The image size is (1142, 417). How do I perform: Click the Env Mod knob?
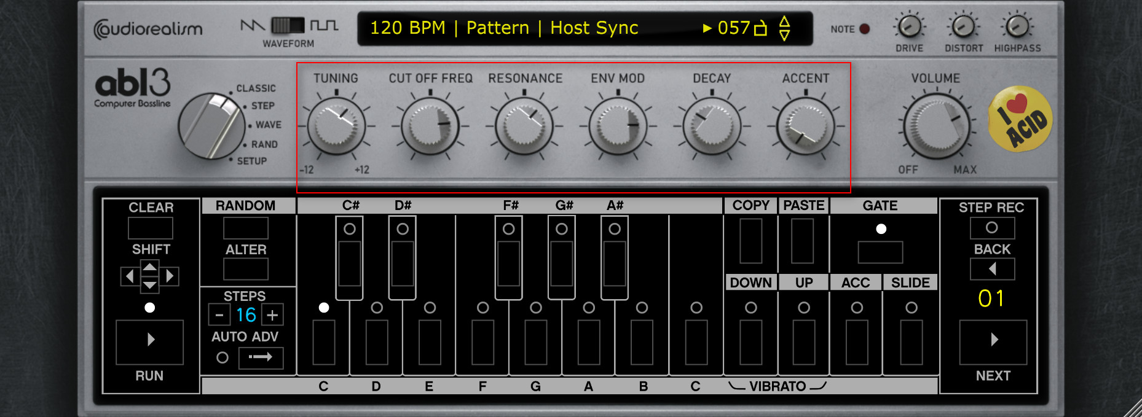(618, 127)
